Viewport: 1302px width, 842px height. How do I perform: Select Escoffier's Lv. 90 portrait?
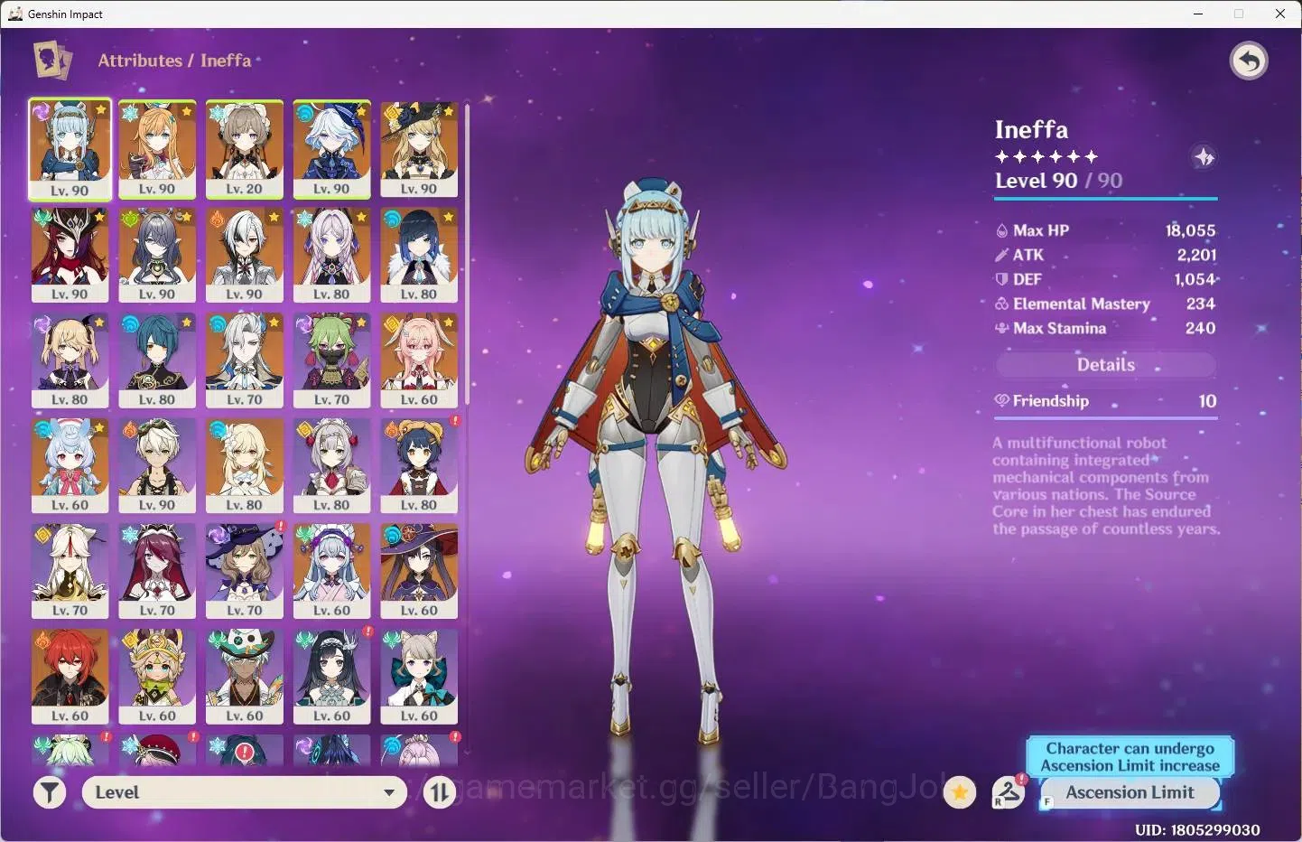pos(157,149)
